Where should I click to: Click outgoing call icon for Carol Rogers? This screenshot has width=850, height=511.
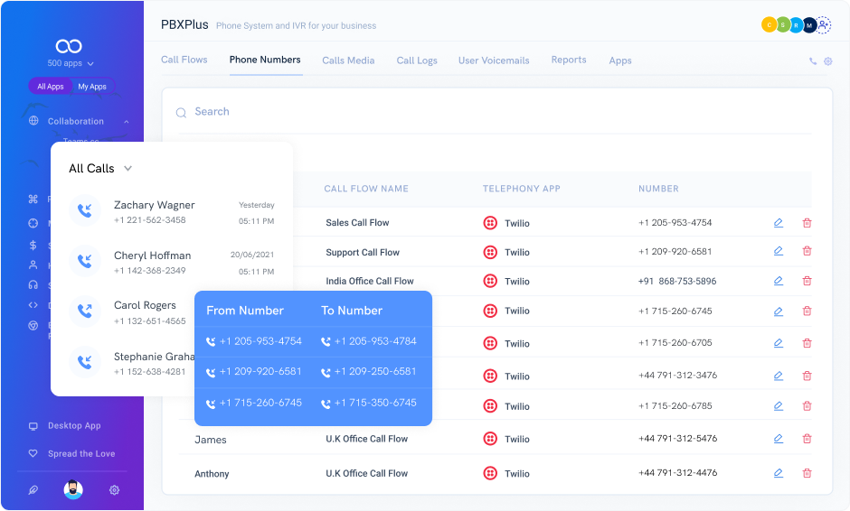click(x=84, y=311)
